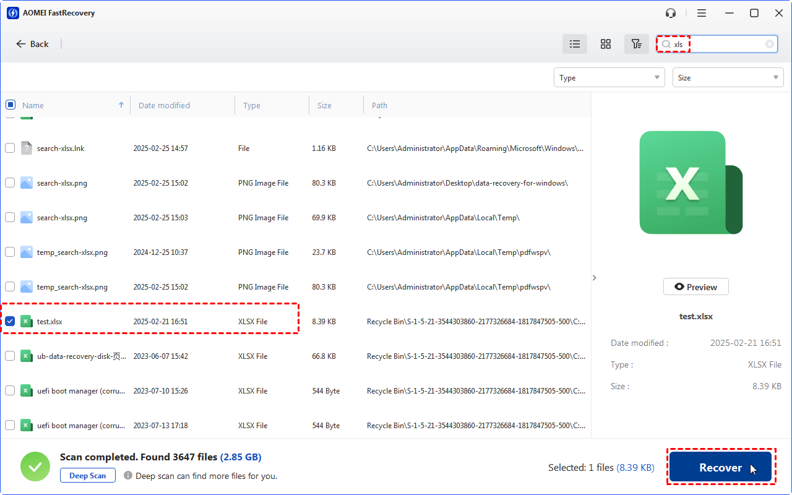The height and width of the screenshot is (495, 792).
Task: Preview the selected test.xlsx file
Action: pos(695,287)
